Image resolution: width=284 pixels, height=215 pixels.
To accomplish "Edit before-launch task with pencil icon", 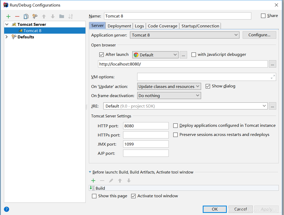I will tap(111, 181).
